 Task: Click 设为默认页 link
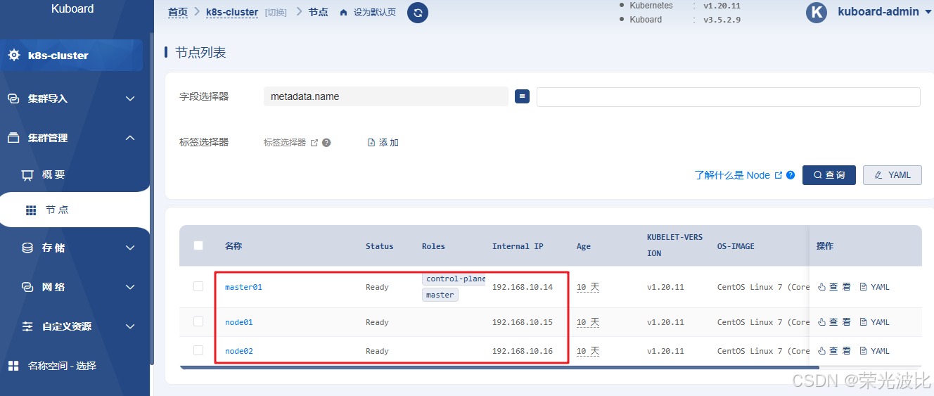click(374, 13)
